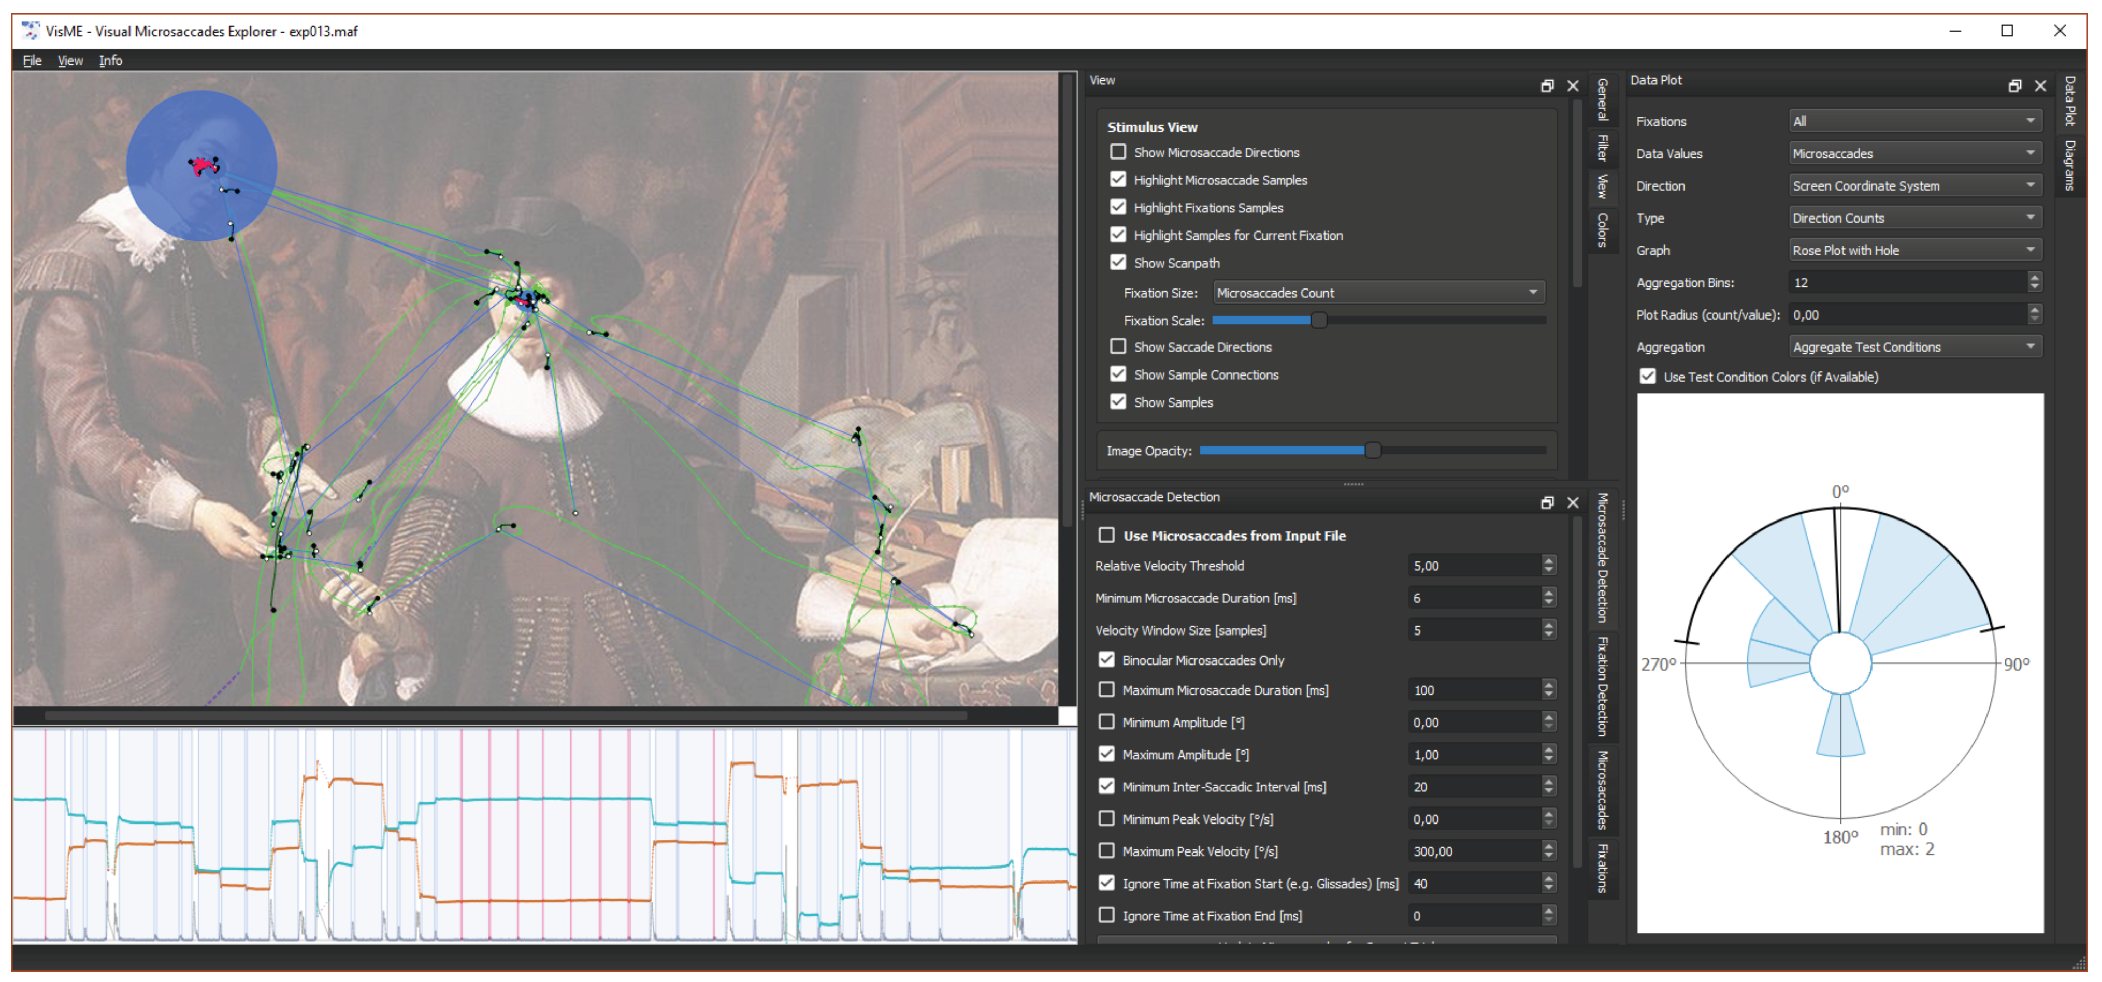The image size is (2102, 982).
Task: Open Direction dropdown Screen Coordinate System
Action: pos(1914,186)
